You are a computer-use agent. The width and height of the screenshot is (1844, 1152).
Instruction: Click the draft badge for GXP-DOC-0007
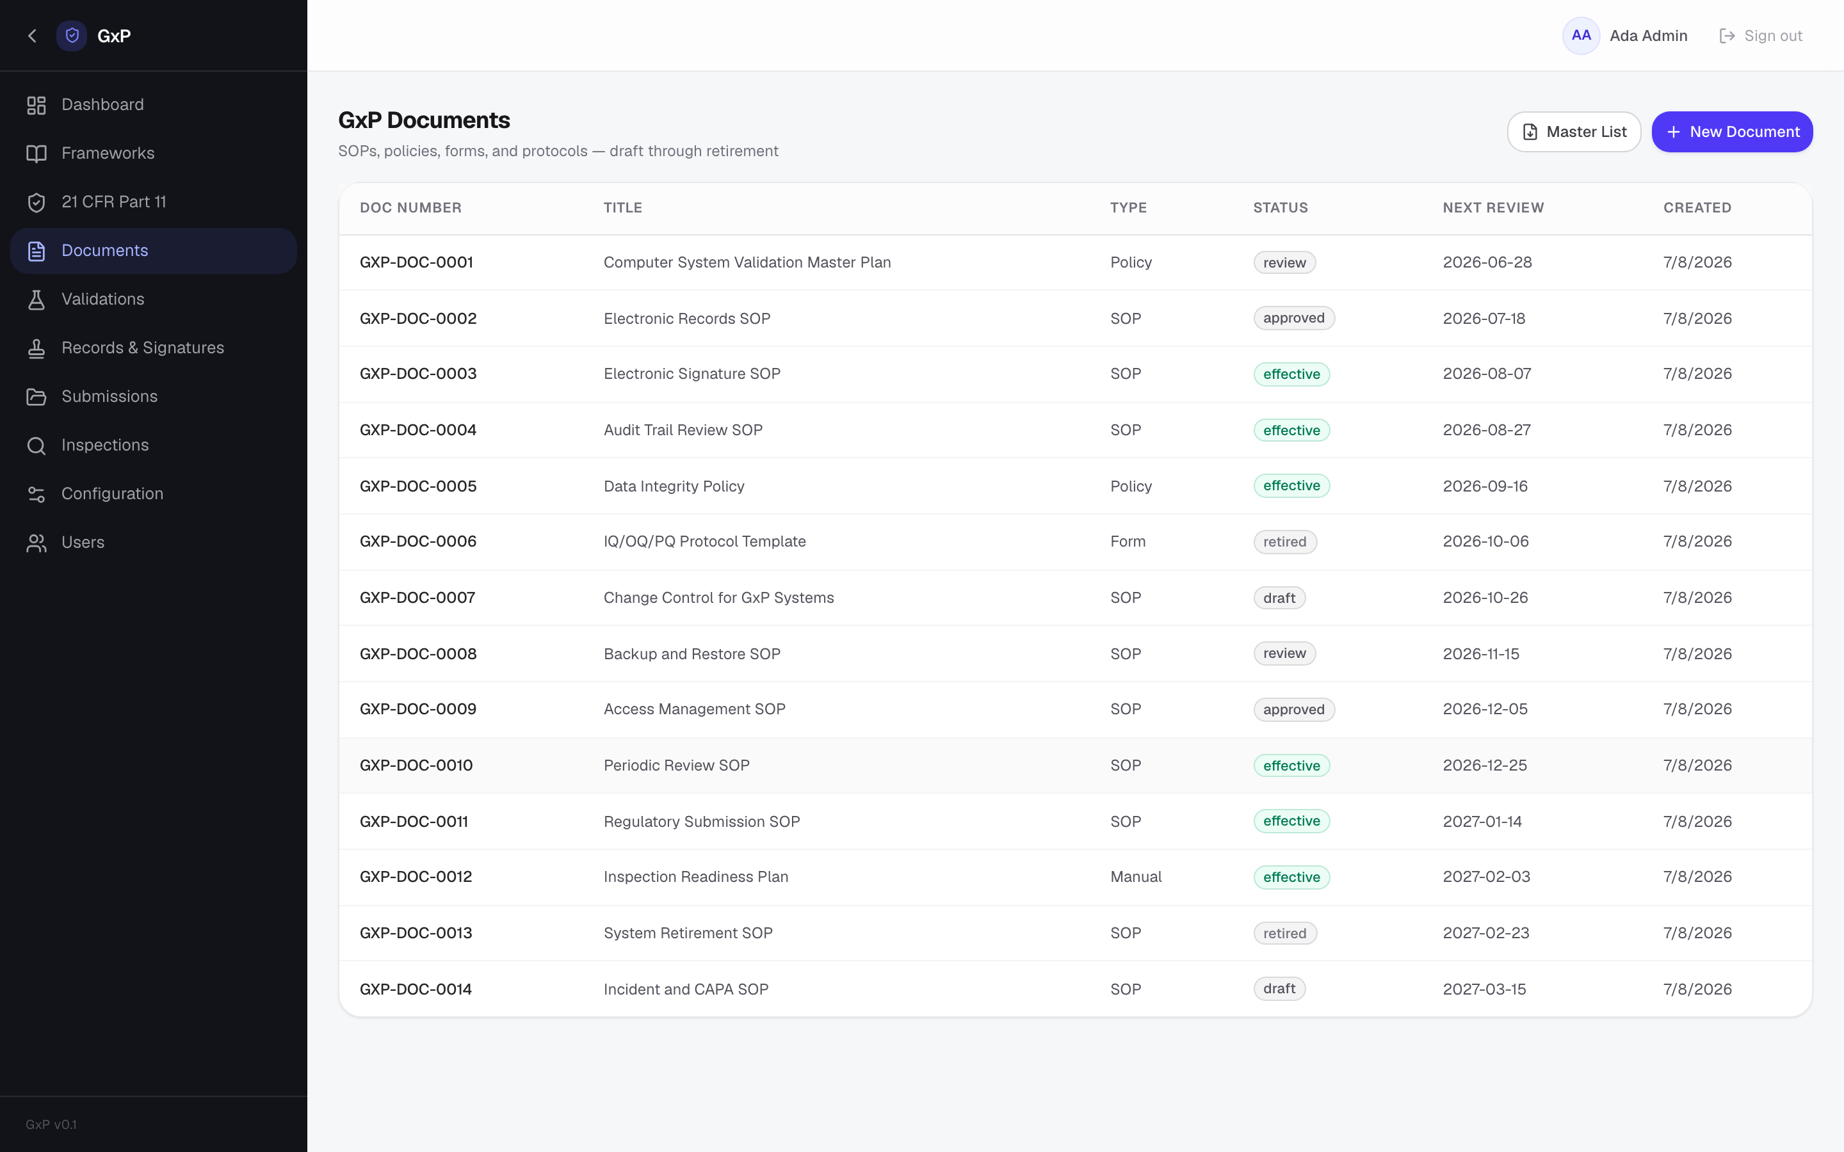click(x=1279, y=598)
